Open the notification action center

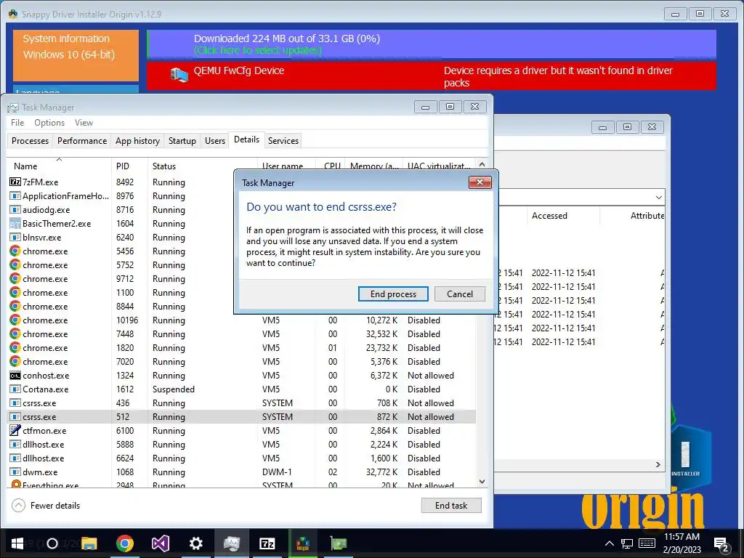(x=721, y=543)
